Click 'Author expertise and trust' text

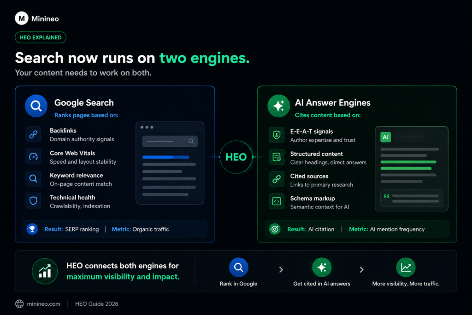coord(323,140)
